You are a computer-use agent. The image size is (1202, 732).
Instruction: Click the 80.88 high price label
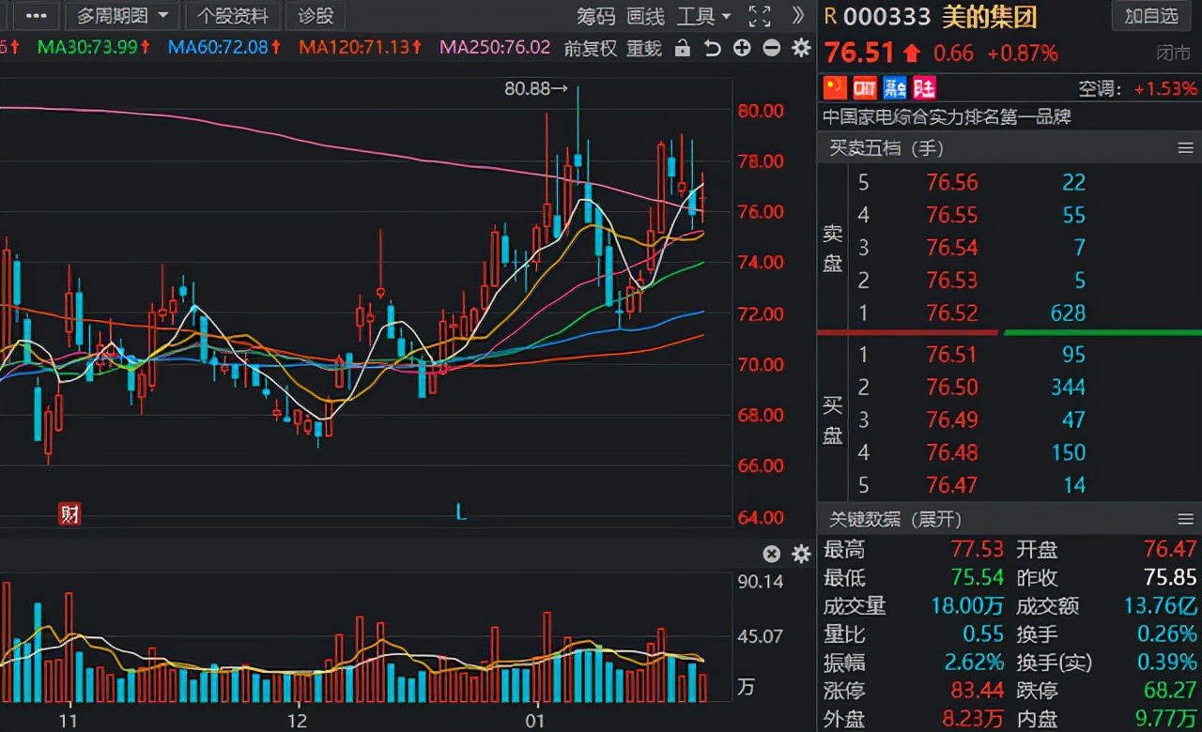coord(536,89)
